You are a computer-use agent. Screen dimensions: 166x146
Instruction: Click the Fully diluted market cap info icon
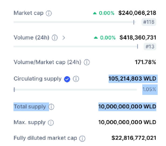(82, 138)
